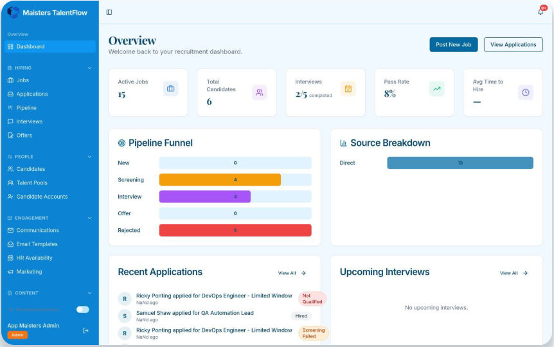554x347 pixels.
Task: Click the Pipeline Funnel target icon
Action: (121, 143)
